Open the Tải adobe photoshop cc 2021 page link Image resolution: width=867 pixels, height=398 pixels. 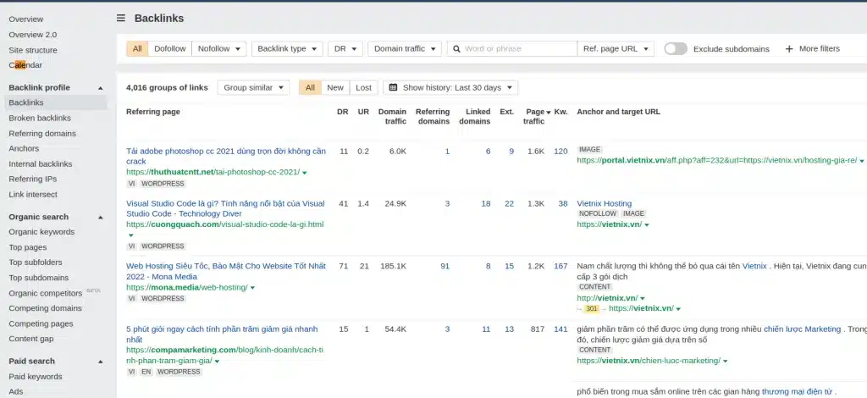click(225, 156)
